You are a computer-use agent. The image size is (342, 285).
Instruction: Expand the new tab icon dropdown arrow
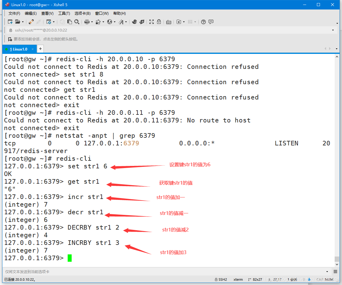pyautogui.click(x=184, y=22)
